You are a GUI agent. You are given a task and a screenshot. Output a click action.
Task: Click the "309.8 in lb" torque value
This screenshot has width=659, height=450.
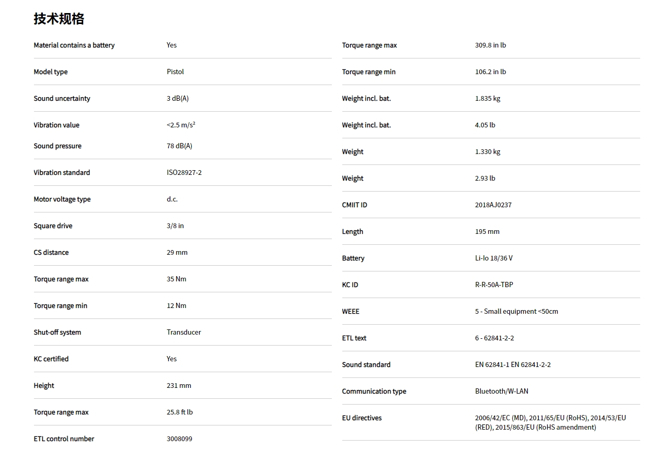pyautogui.click(x=490, y=45)
